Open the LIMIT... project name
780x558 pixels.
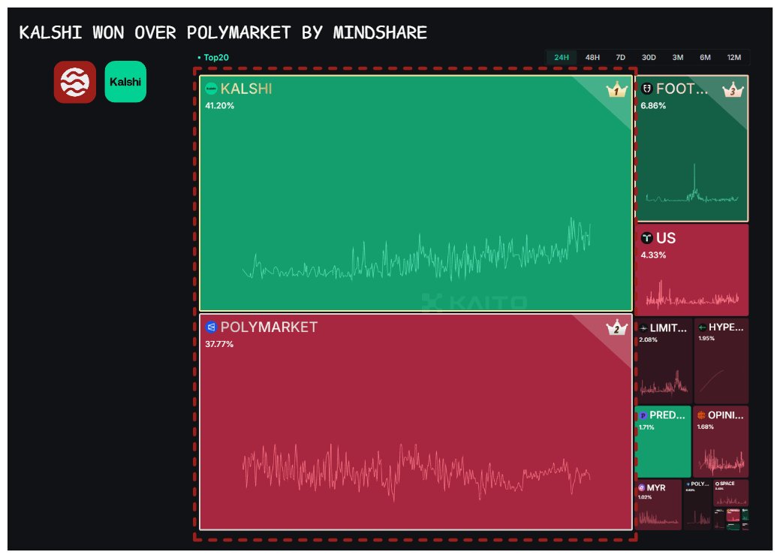[668, 328]
